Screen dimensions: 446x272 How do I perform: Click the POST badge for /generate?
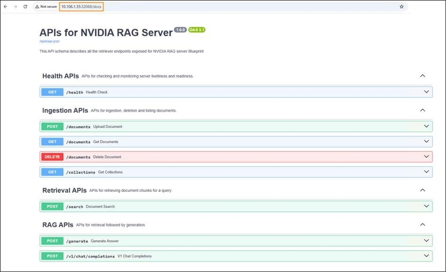point(52,241)
